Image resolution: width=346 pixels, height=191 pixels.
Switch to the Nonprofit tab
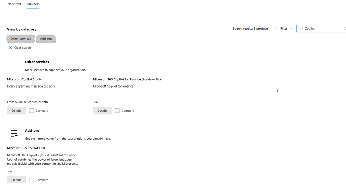pos(14,4)
